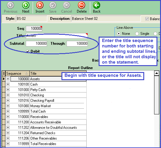Expand the 101000 Petty Cash row
161x148 pixels.
point(8,90)
